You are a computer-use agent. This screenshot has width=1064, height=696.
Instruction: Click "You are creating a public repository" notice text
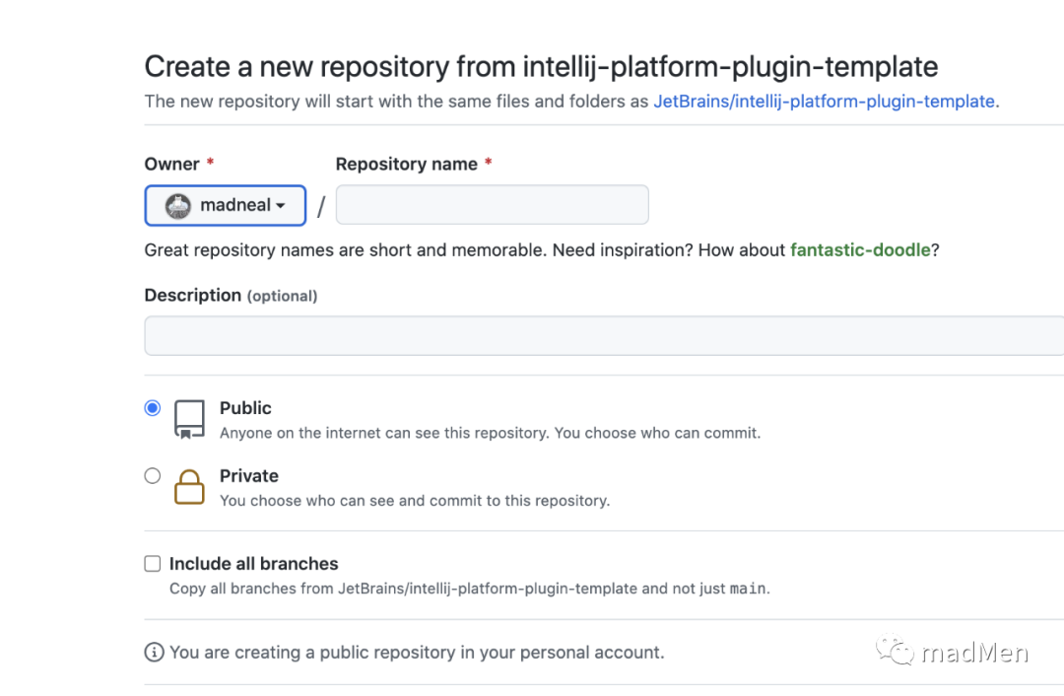(417, 653)
